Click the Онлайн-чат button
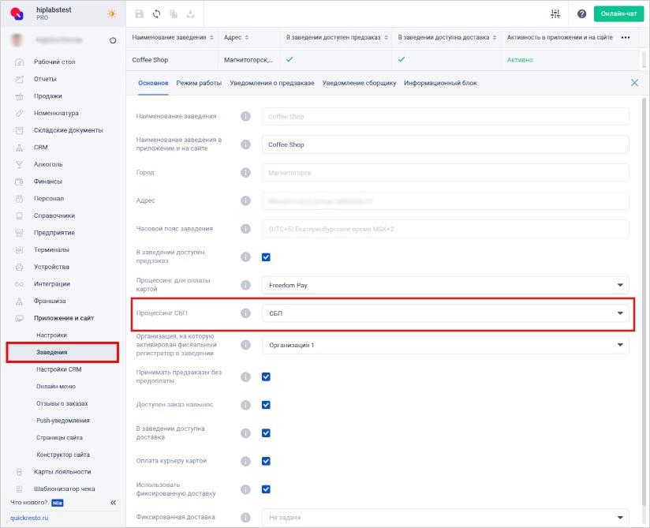 click(x=618, y=14)
